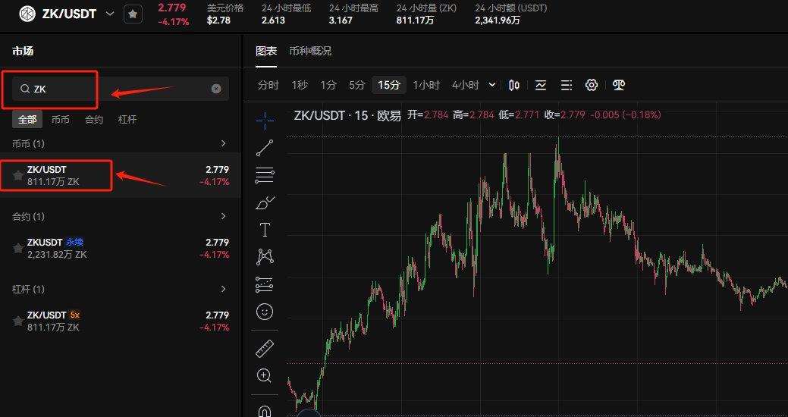Switch to the 币种概况 tab
This screenshot has height=417, width=788.
point(309,51)
